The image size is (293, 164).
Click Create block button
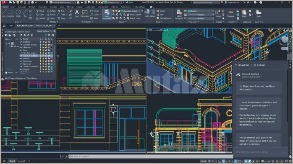161,11
